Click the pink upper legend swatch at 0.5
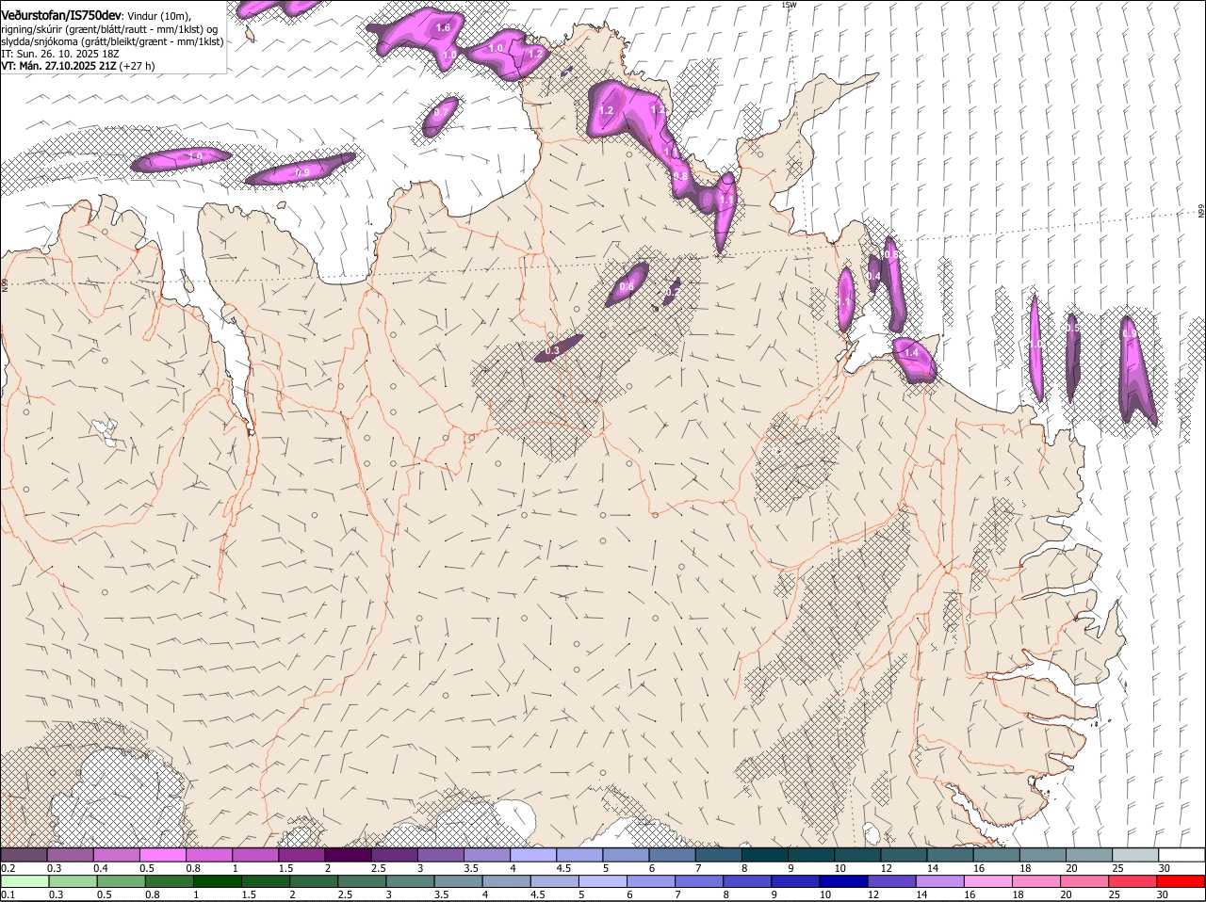 tap(162, 855)
